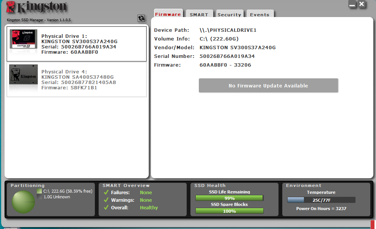Click the SSD Health panel heading
Viewport: 376px width, 229px height.
point(210,185)
